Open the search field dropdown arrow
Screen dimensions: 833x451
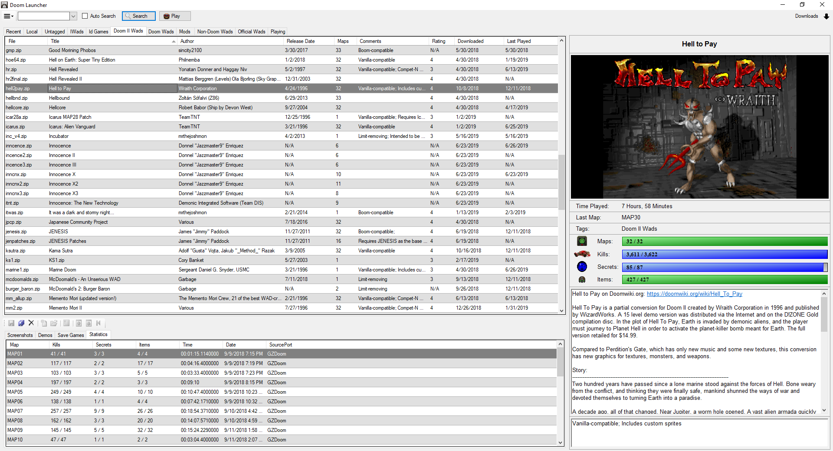coord(73,16)
